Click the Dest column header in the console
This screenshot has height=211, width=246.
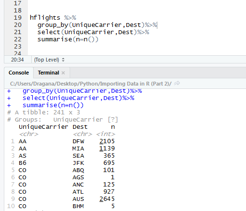80,127
